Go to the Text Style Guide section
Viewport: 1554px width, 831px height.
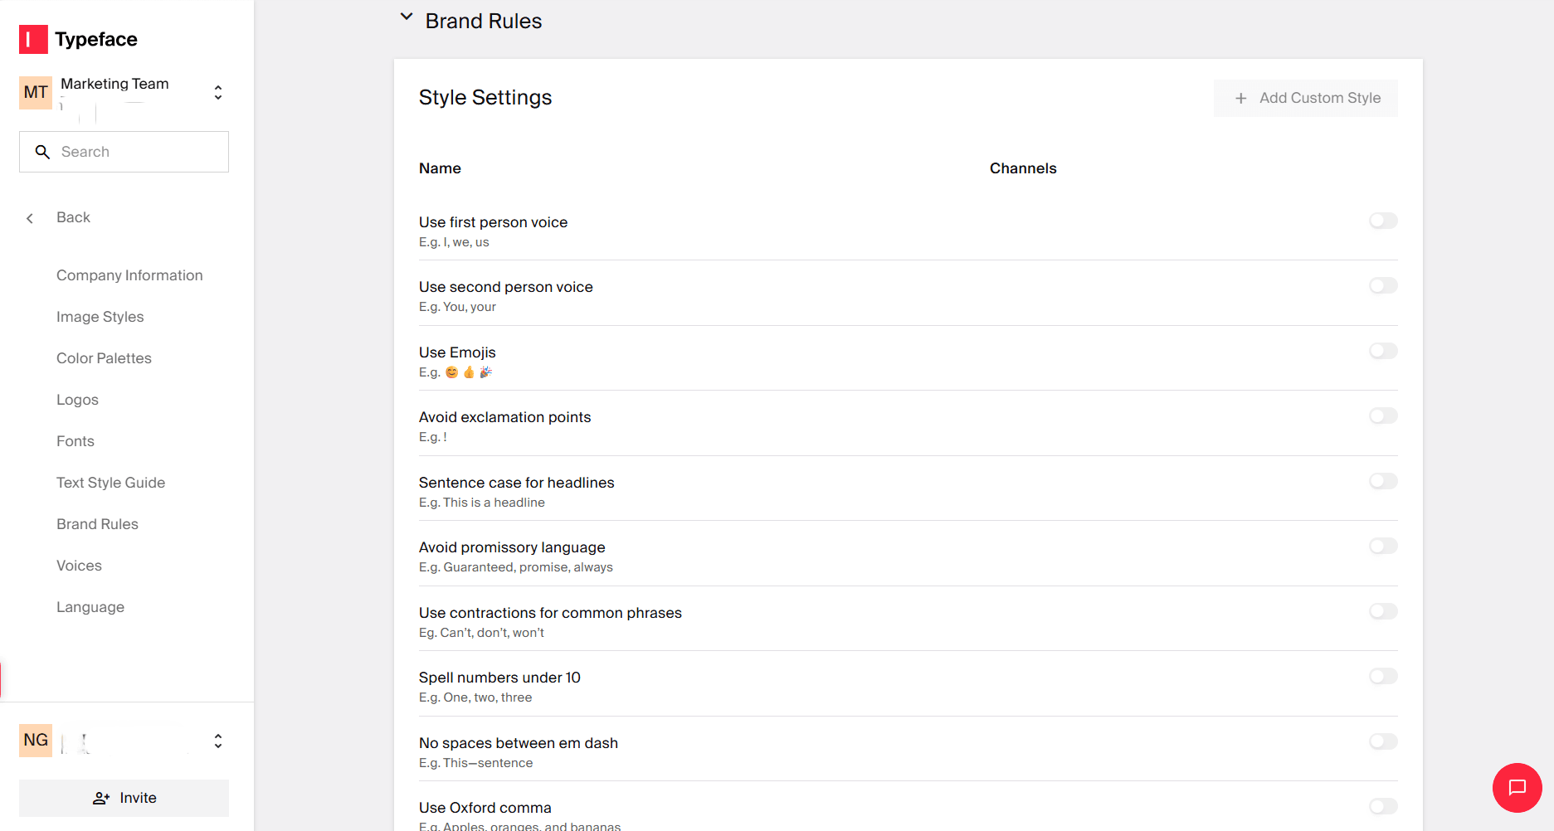[110, 482]
